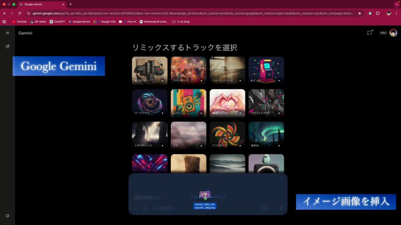Play the 90年代のラップ track preview
The image size is (401, 225).
click(163, 80)
